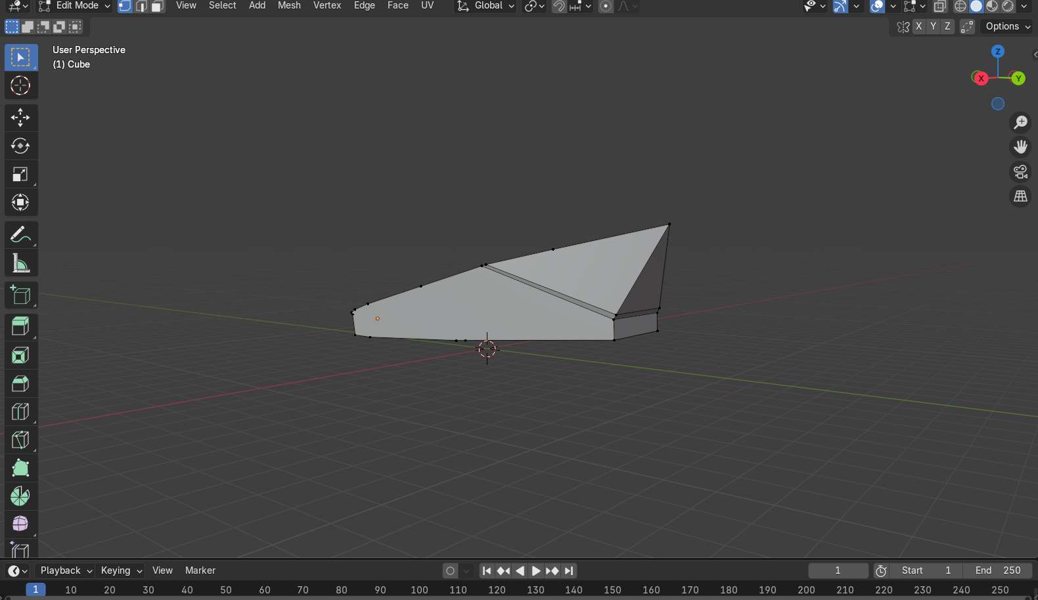
Task: Switch to perspective/orthographic grid icon
Action: pyautogui.click(x=1020, y=196)
